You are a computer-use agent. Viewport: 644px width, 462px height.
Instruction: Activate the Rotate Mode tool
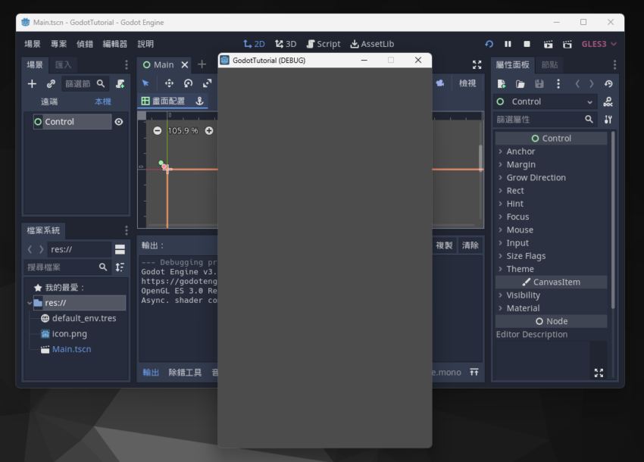tap(188, 83)
